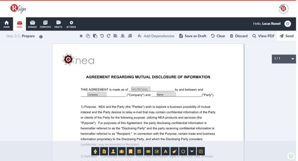Select the Radio circle control

[x=183, y=151]
